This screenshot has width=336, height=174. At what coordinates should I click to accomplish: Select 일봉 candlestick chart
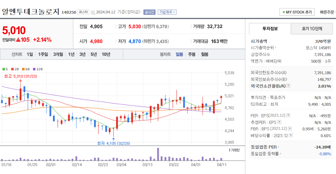[x=179, y=55]
